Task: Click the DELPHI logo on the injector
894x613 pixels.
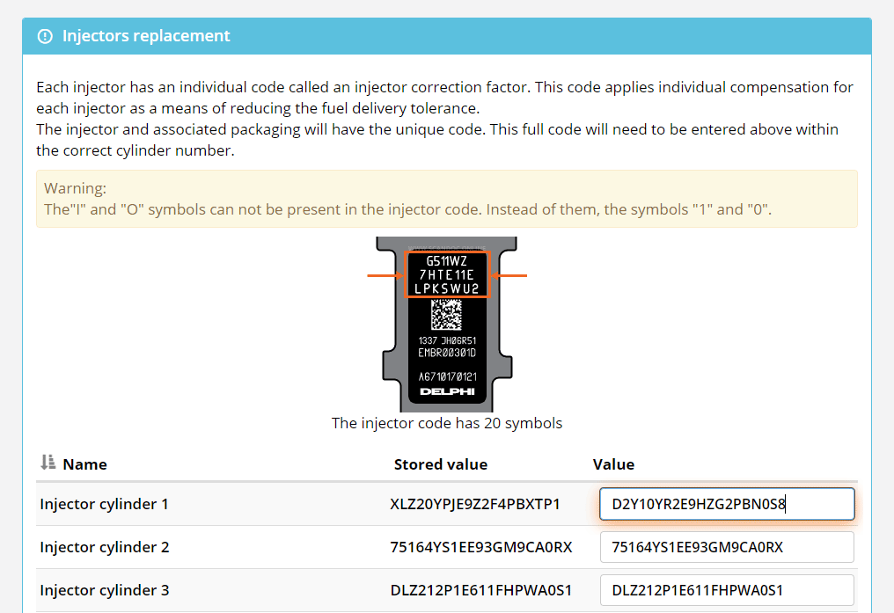Action: tap(447, 390)
